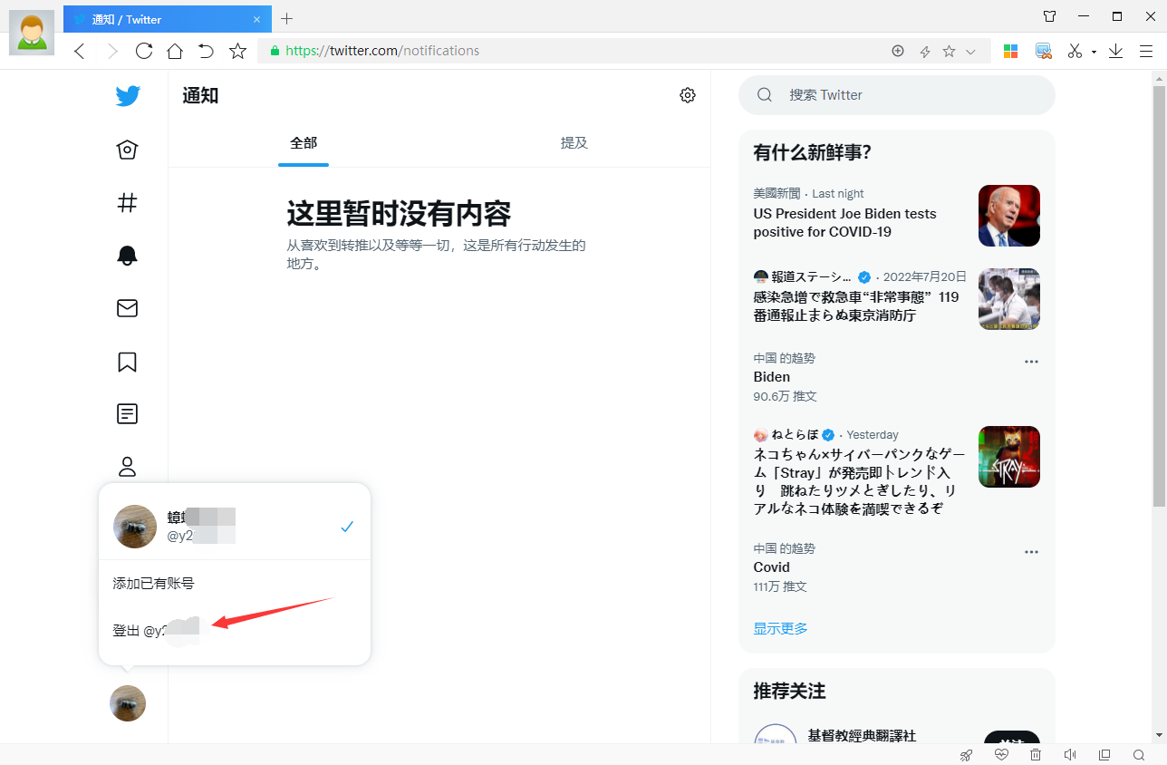The width and height of the screenshot is (1167, 765).
Task: Switch to the 全部 tab
Action: tap(304, 142)
